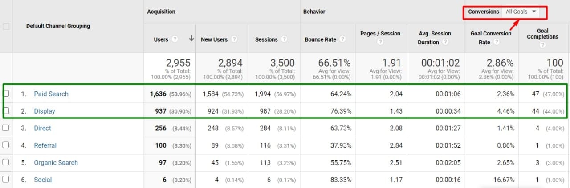Click help icon under Pages / Session
This screenshot has height=188, width=570.
(380, 43)
